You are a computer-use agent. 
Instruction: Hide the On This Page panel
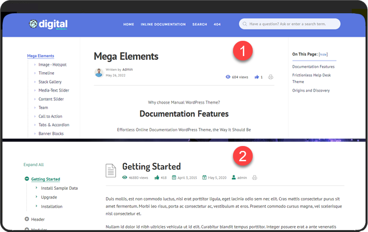coord(323,55)
